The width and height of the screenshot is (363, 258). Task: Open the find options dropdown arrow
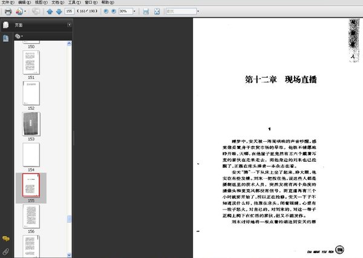198,11
